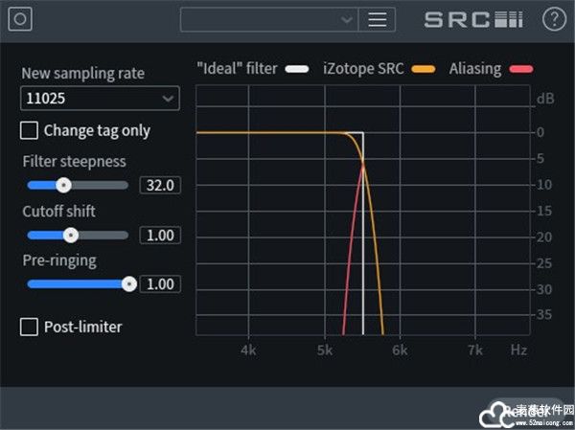
Task: Click the Filter steepness value 32.0
Action: [x=160, y=185]
